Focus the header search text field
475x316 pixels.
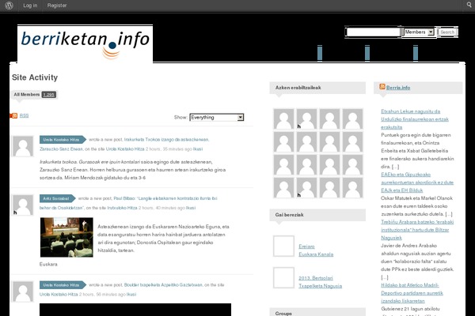[374, 32]
